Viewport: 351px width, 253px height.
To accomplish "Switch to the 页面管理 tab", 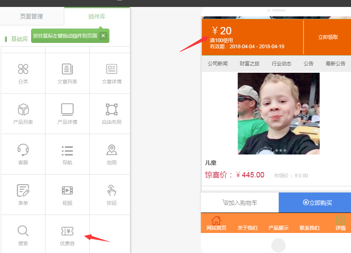I will pos(32,17).
